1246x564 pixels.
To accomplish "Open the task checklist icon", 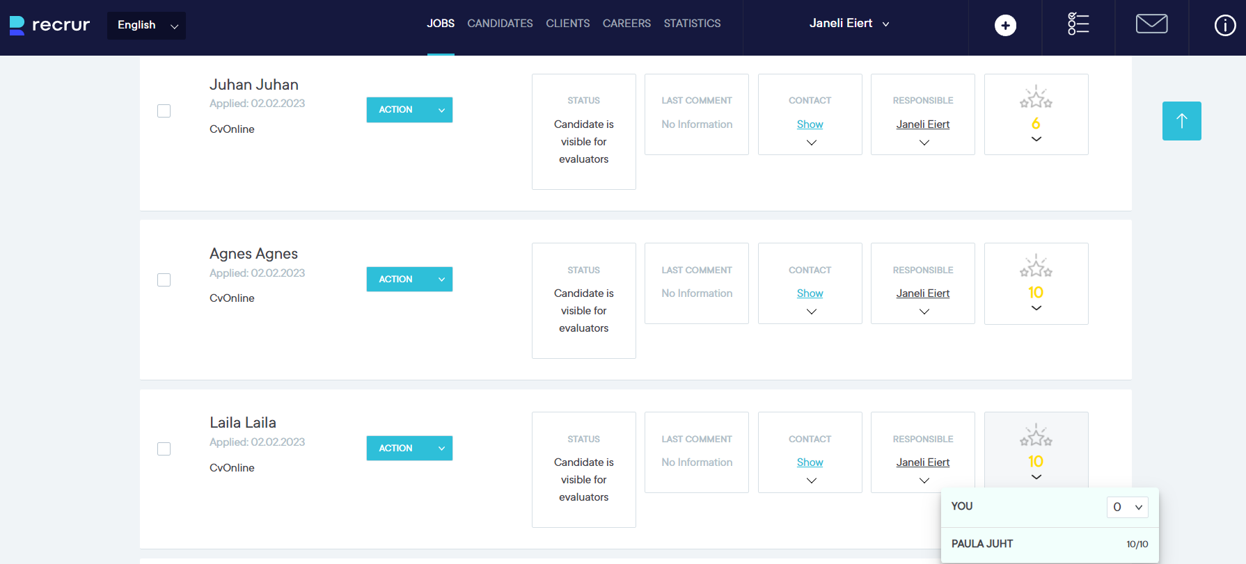I will tap(1078, 24).
